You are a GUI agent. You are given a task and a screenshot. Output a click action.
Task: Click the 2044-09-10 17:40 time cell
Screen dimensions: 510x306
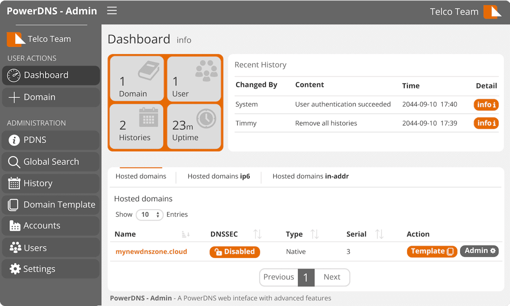pyautogui.click(x=429, y=105)
